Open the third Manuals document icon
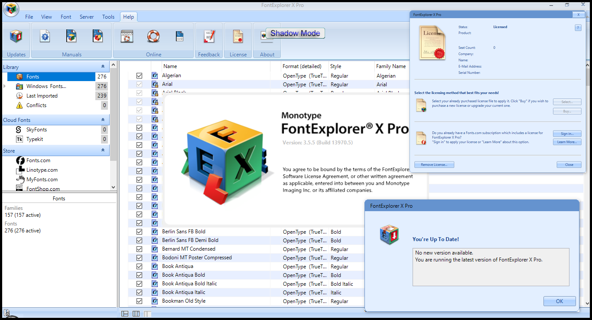 98,36
